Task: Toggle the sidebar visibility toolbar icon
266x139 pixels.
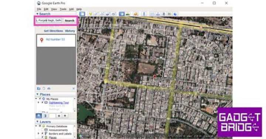Action: (82, 14)
